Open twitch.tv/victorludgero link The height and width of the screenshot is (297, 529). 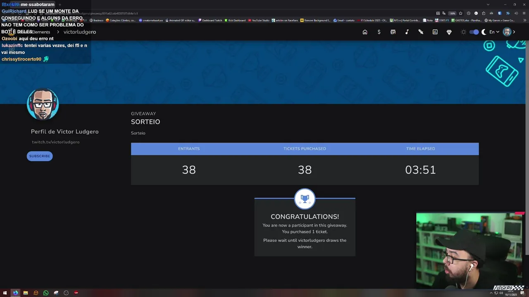tap(56, 142)
